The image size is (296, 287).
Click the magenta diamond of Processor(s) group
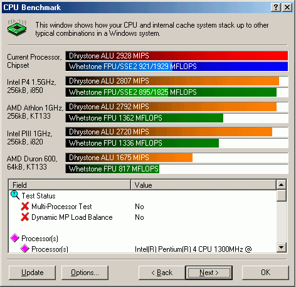tap(14, 238)
